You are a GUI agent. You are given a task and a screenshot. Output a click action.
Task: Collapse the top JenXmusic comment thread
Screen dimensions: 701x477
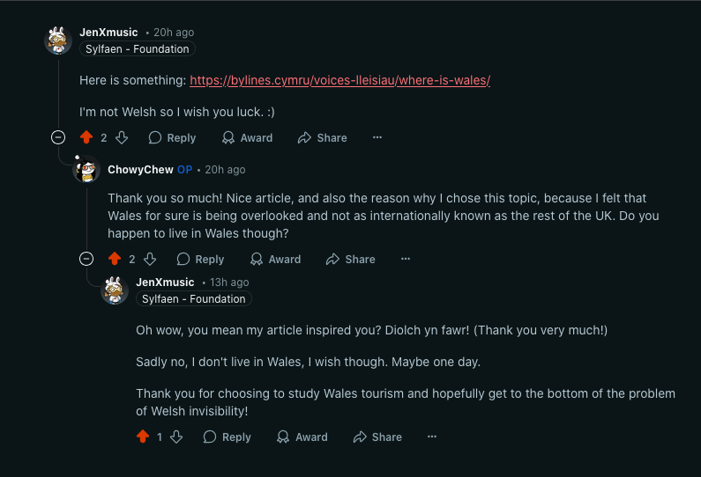click(58, 137)
